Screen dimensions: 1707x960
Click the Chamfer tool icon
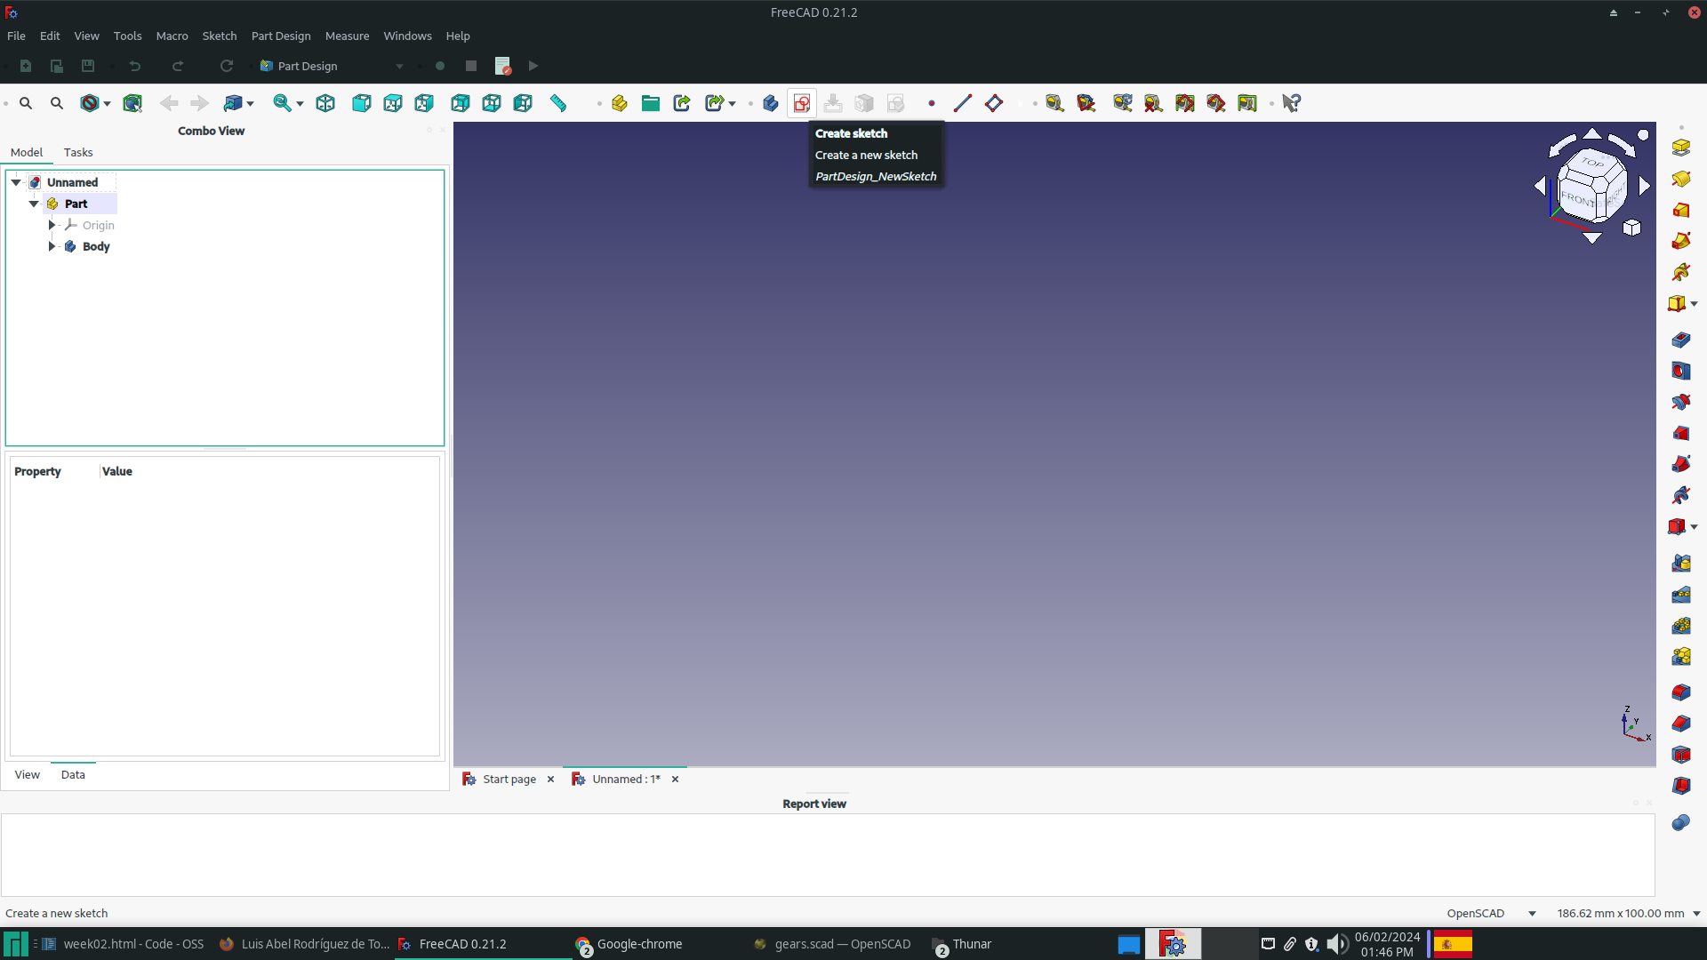click(x=1680, y=724)
